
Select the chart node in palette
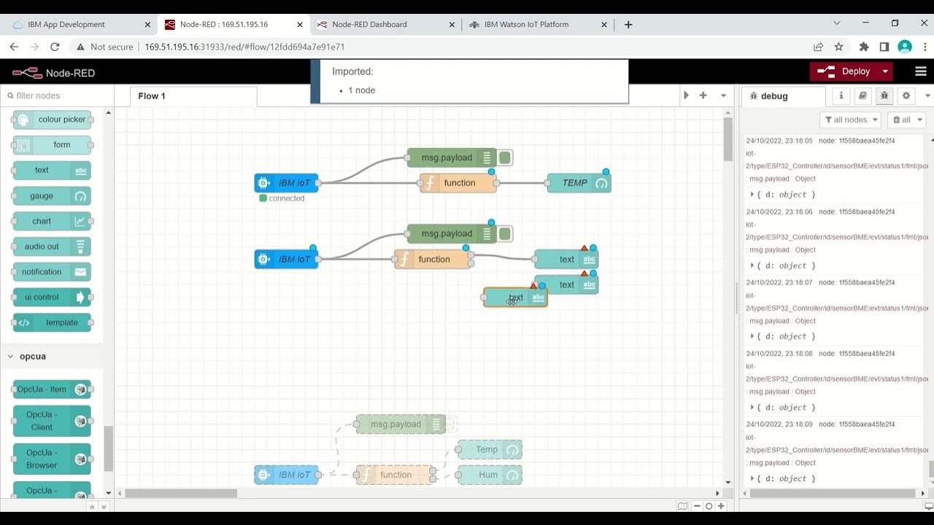(x=52, y=221)
